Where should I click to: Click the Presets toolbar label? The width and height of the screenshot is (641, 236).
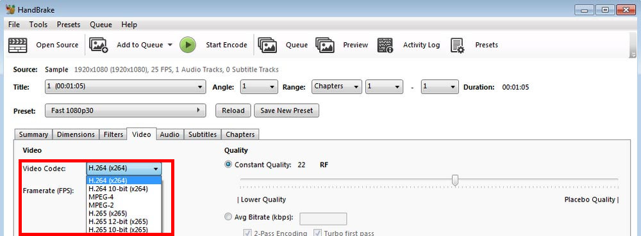(x=487, y=45)
